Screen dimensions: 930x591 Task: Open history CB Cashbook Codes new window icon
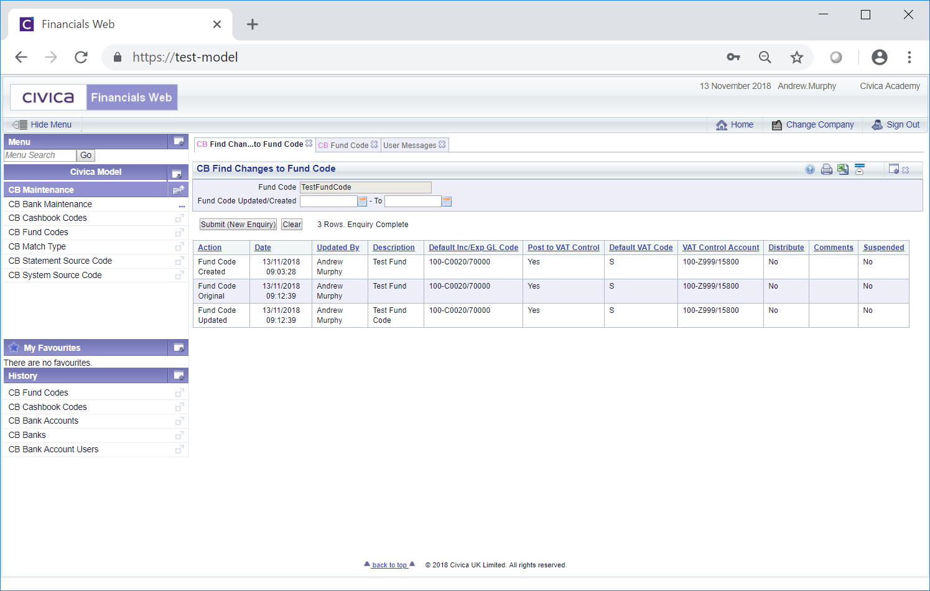[179, 407]
